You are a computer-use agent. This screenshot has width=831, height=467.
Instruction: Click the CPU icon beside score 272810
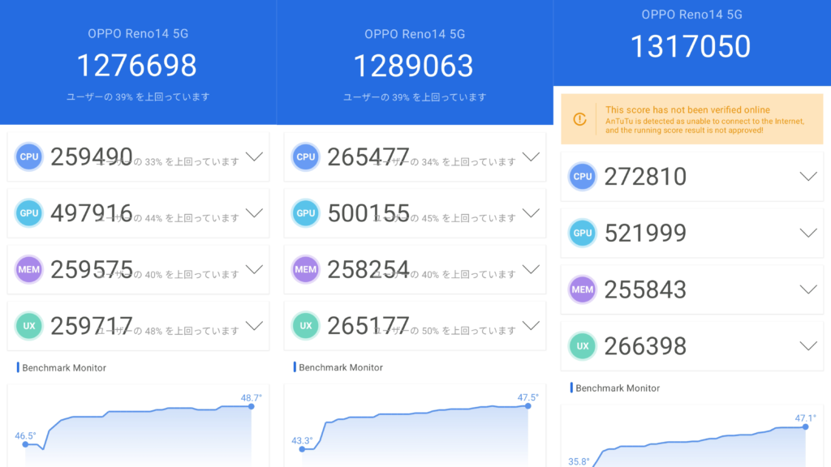coord(583,176)
